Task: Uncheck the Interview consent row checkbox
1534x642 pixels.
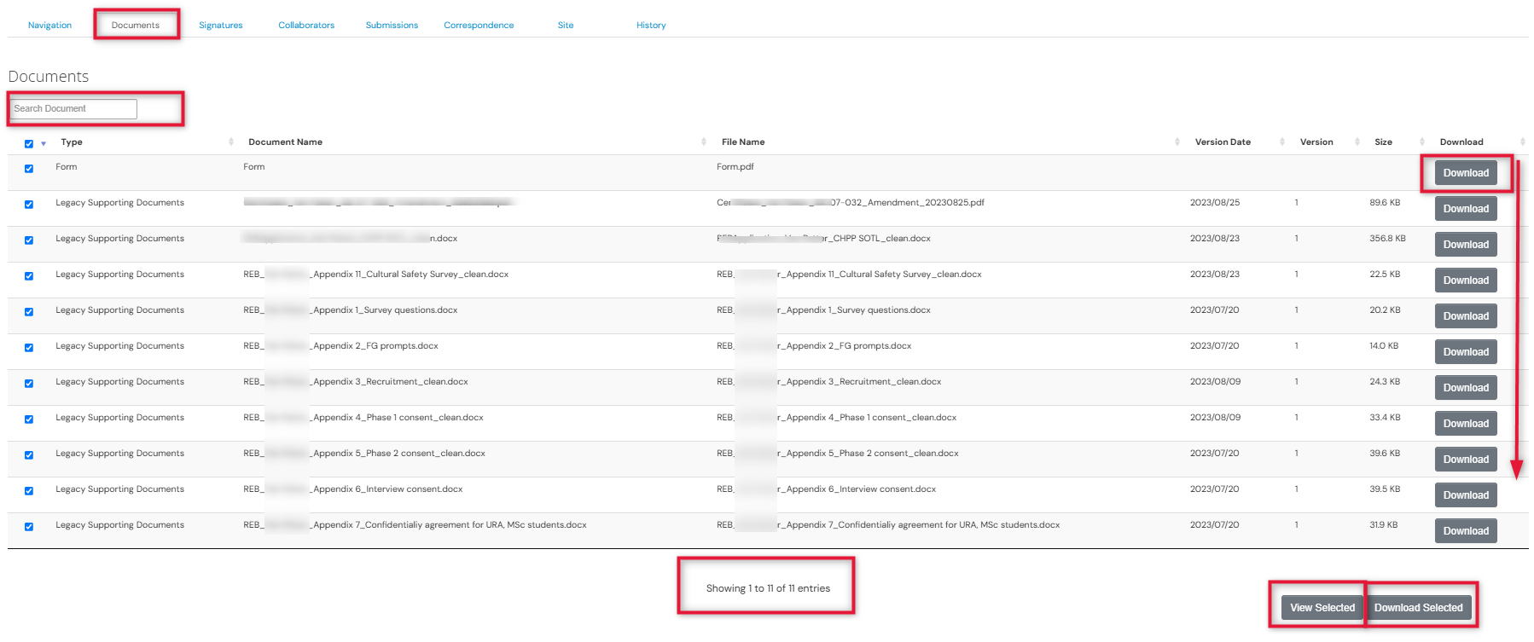Action: point(29,491)
